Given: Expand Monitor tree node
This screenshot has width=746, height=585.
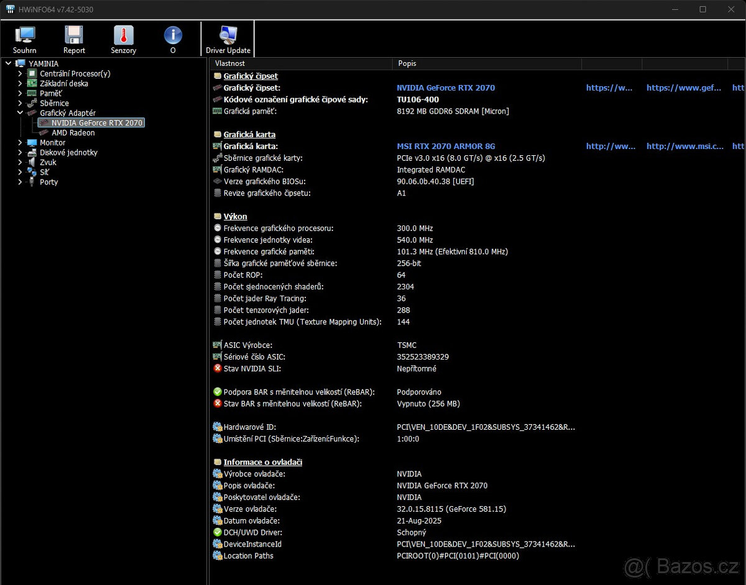Looking at the screenshot, I should click(x=20, y=142).
